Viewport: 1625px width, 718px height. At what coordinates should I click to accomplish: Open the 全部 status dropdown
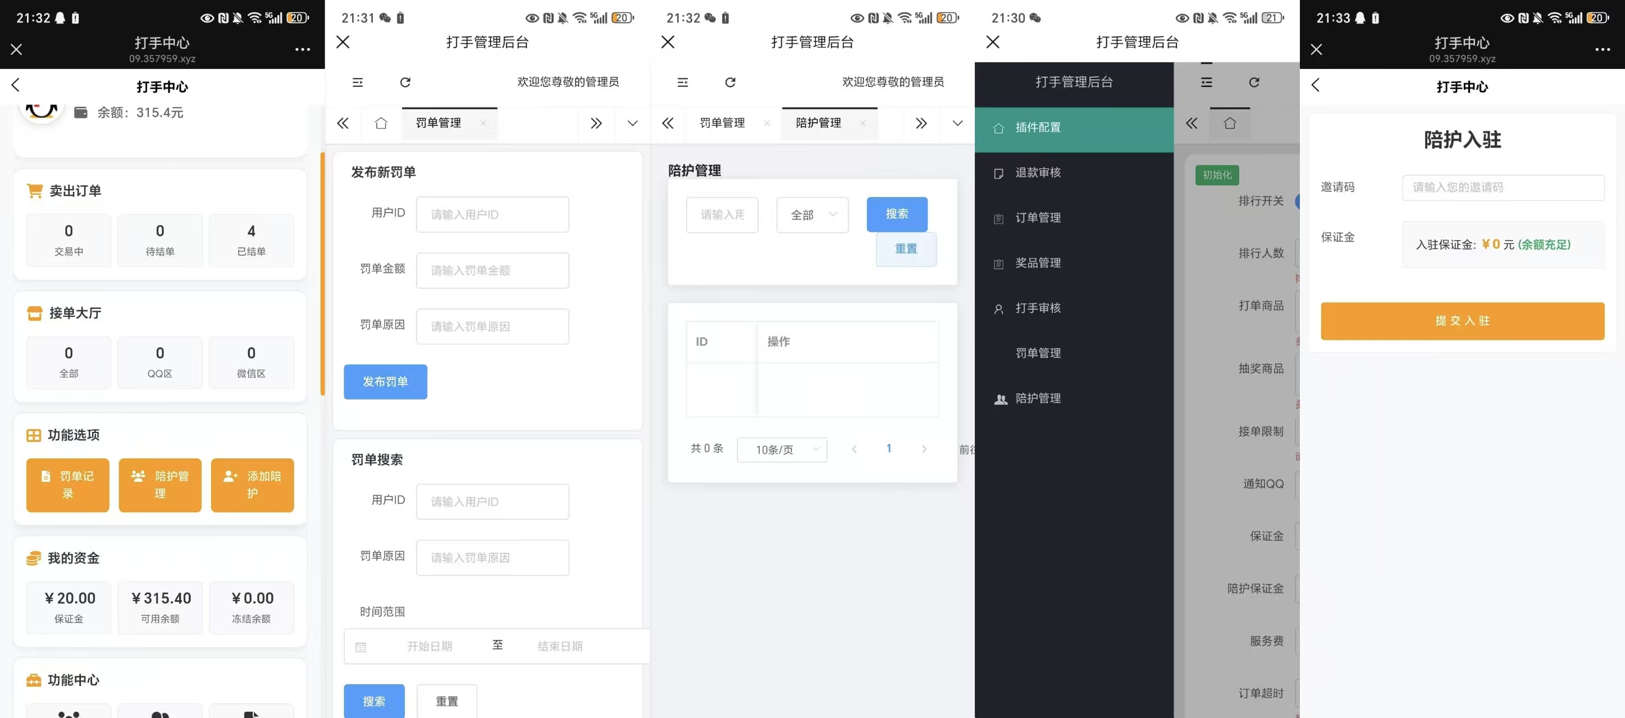click(812, 214)
